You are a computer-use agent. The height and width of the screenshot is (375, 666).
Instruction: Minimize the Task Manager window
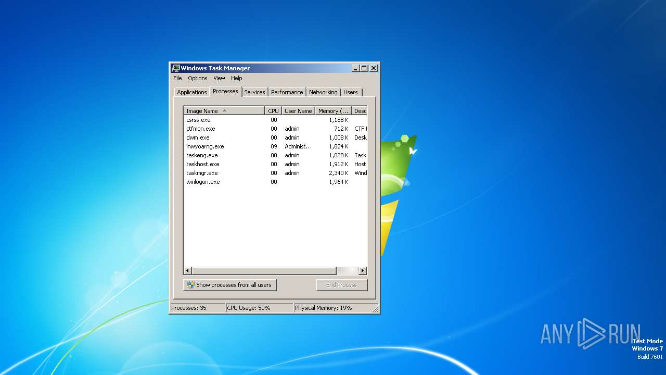pos(355,68)
